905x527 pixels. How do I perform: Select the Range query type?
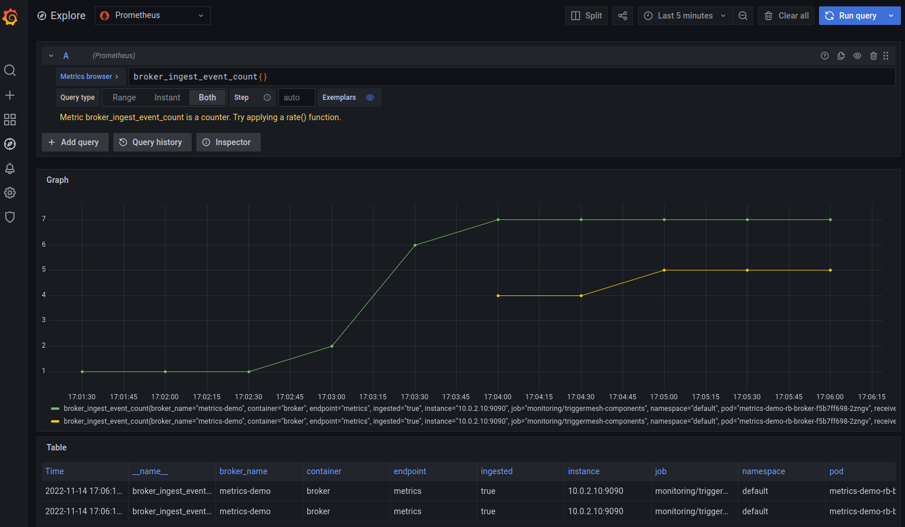[x=124, y=98]
